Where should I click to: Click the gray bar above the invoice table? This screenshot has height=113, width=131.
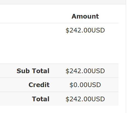tap(63, 2)
